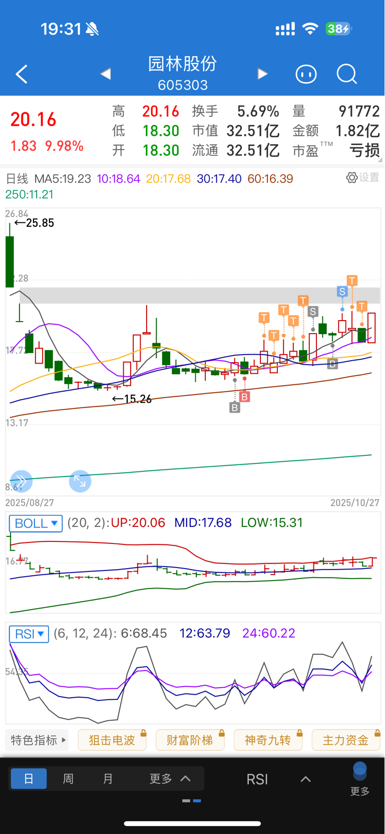This screenshot has width=385, height=834.
Task: Tap MA5:19.23 label
Action: (63, 179)
